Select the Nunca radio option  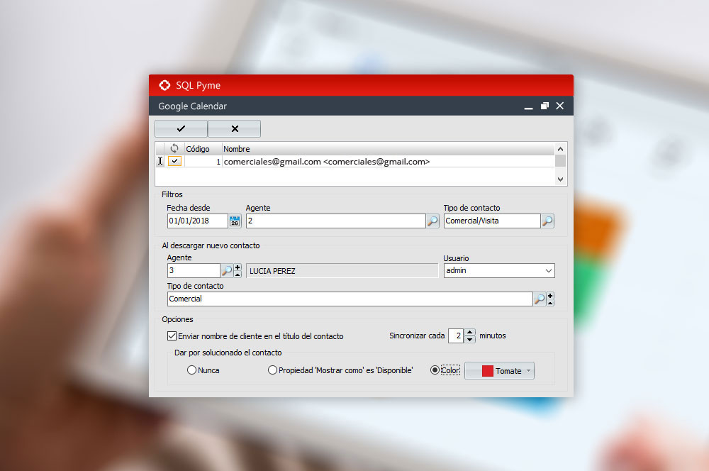click(191, 370)
